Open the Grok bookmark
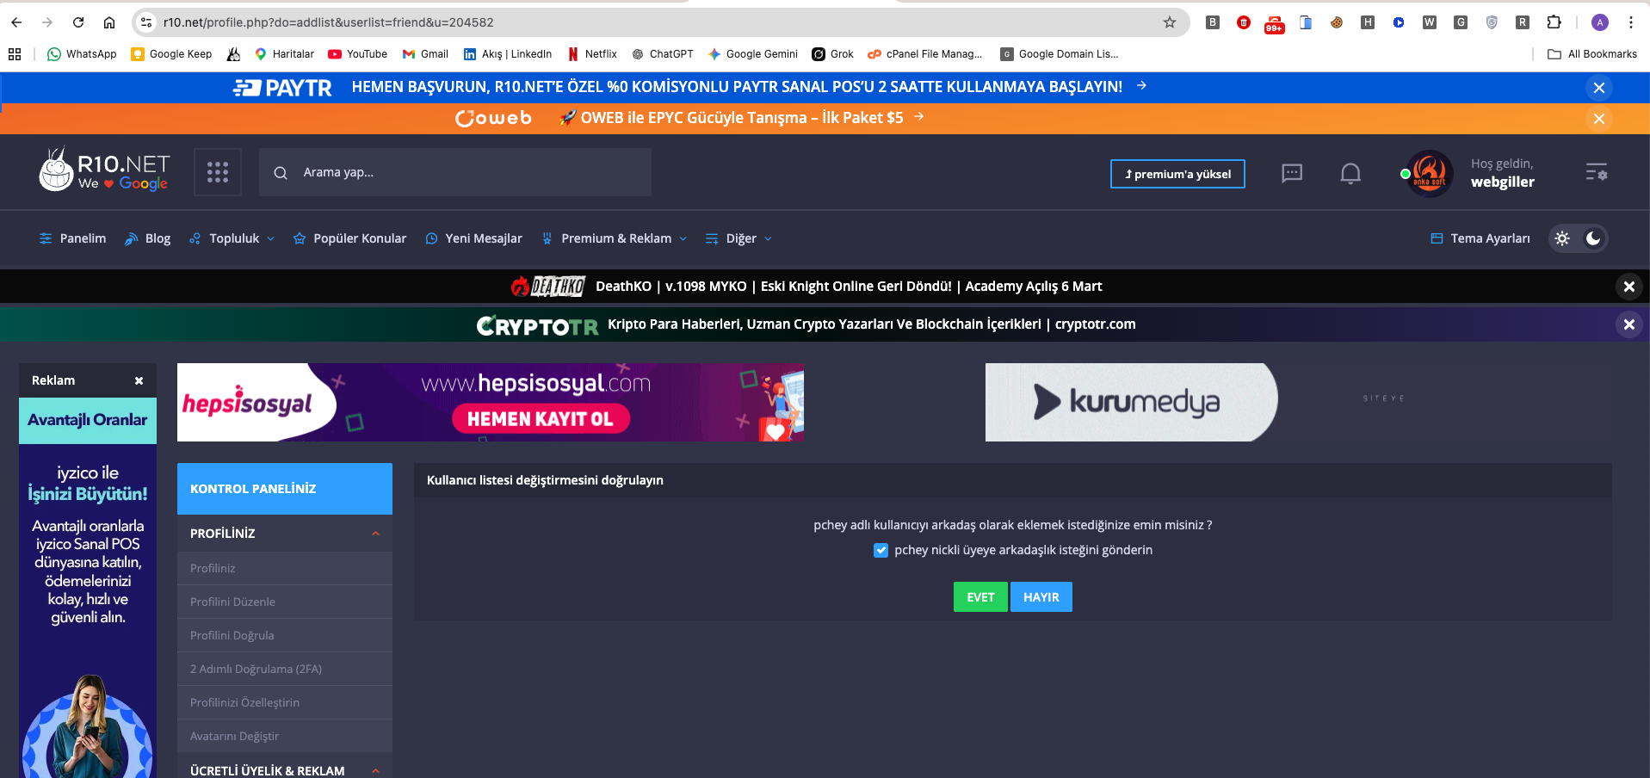The width and height of the screenshot is (1650, 778). [x=833, y=54]
